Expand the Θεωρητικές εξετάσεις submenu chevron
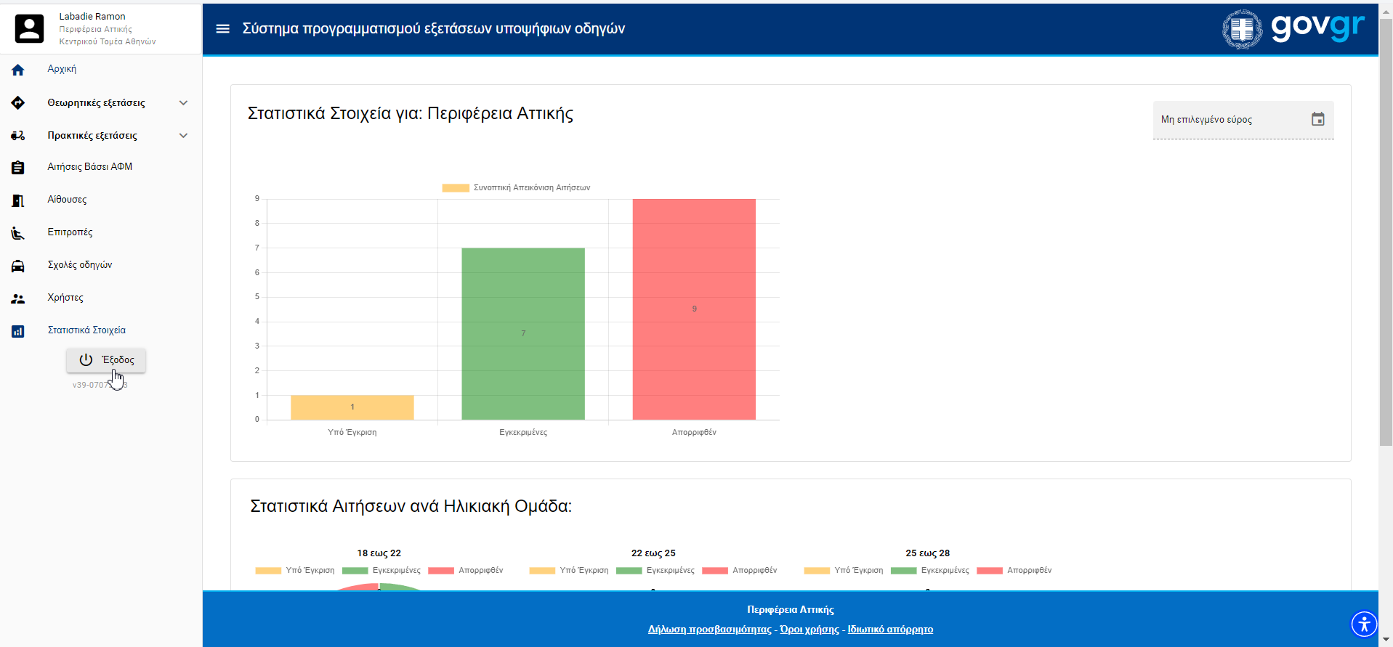1393x647 pixels. tap(183, 103)
